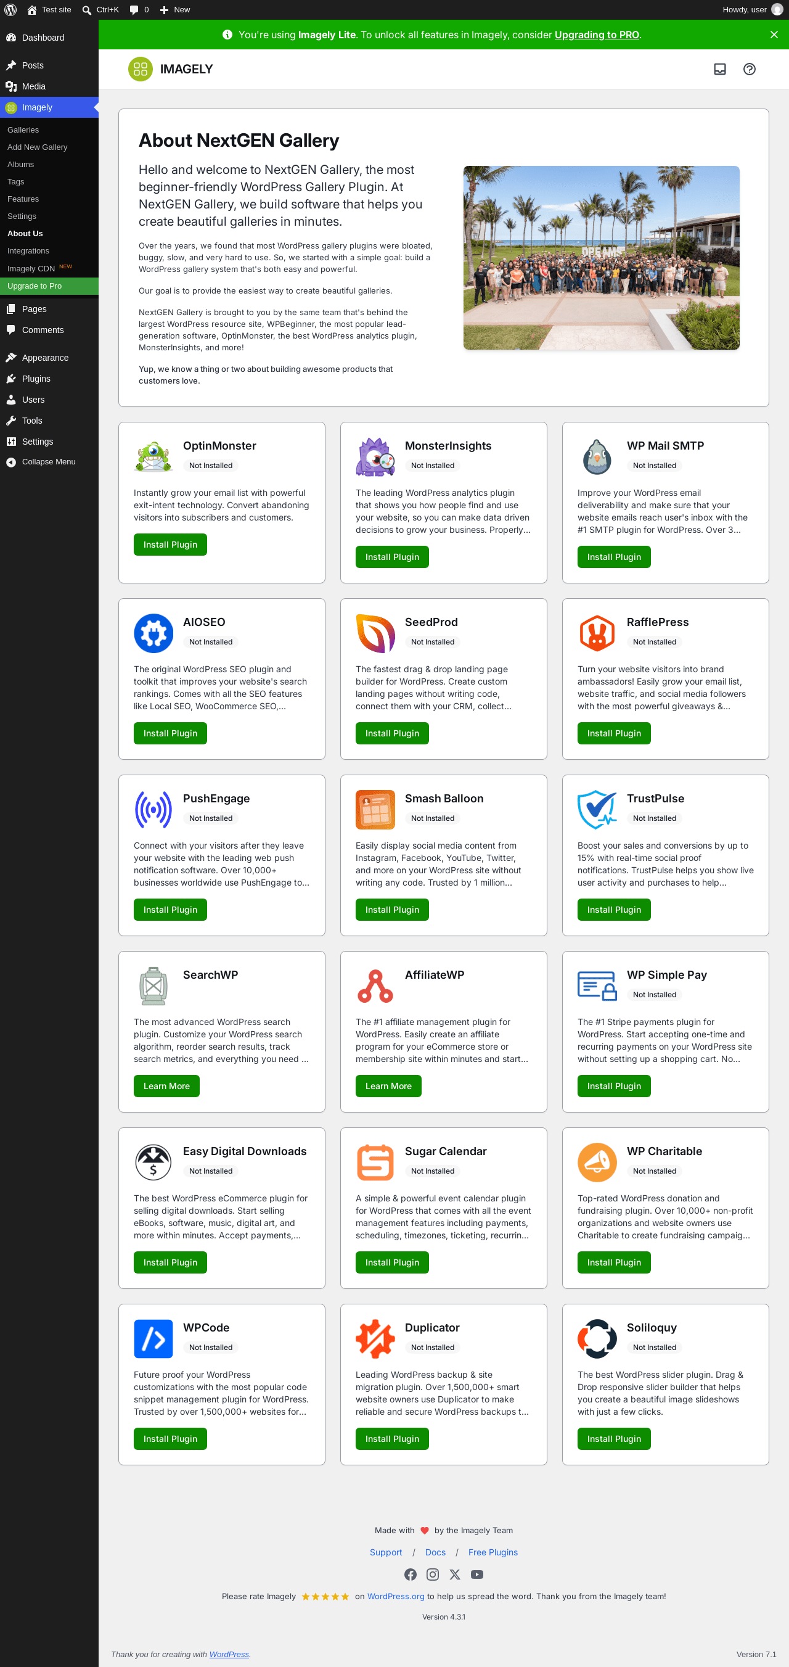Viewport: 789px width, 1667px height.
Task: Install the Duplicator plugin
Action: coord(392,1439)
